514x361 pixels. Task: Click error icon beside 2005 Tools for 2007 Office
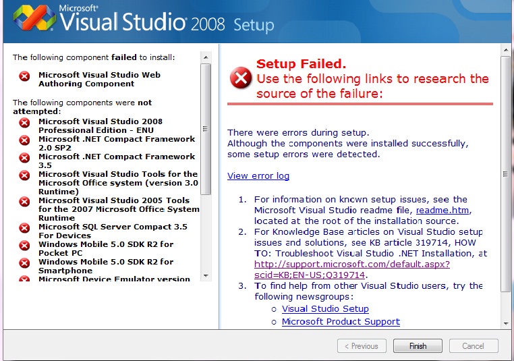pyautogui.click(x=24, y=202)
